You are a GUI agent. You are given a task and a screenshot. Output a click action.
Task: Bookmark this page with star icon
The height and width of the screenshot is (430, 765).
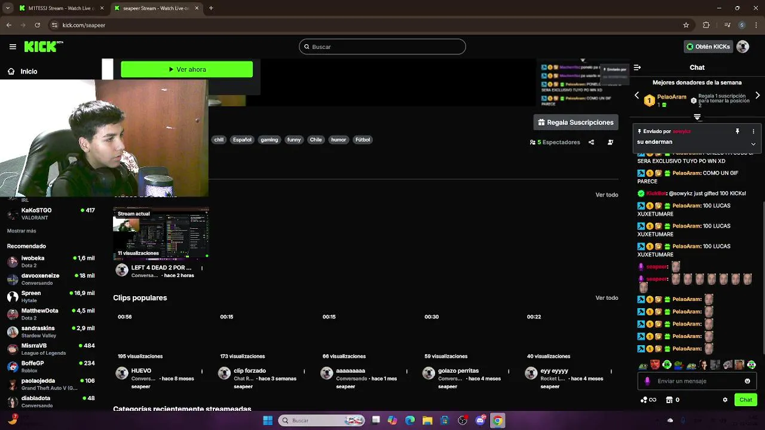[x=686, y=25]
